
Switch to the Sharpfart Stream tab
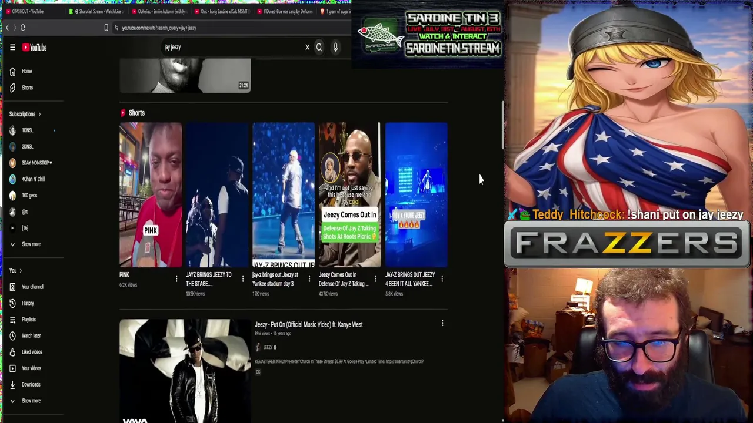[96, 11]
